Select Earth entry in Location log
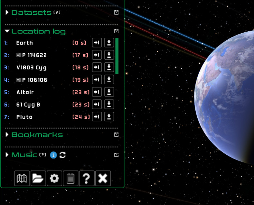Image resolution: width=254 pixels, height=205 pixels. point(24,43)
